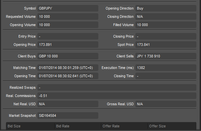The height and width of the screenshot is (131, 201).
Task: Click the Execution Time (ms) label
Action: pos(117,68)
